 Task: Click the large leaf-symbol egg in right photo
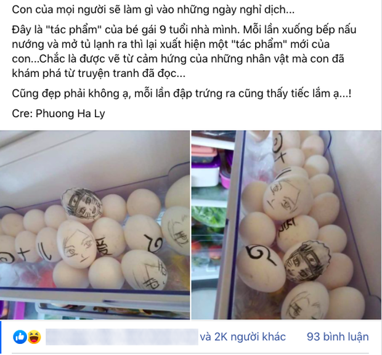[x=261, y=266]
